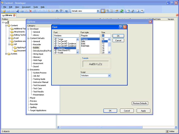Open the View menu
This screenshot has width=179, height=134.
[x=17, y=7]
